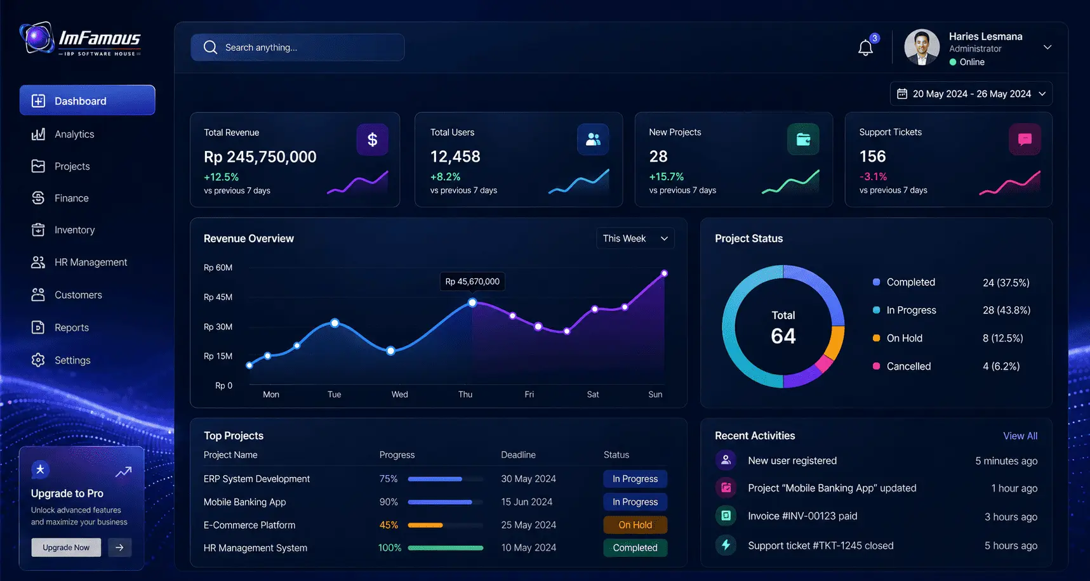Click the ImFamous logo
The image size is (1090, 581).
[x=80, y=39]
